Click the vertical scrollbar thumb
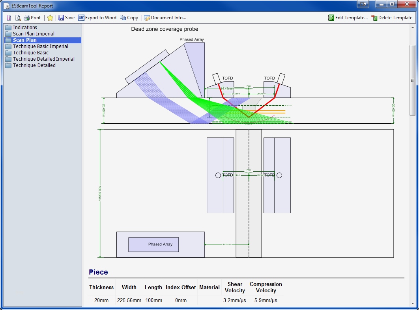The height and width of the screenshot is (310, 419). click(413, 80)
